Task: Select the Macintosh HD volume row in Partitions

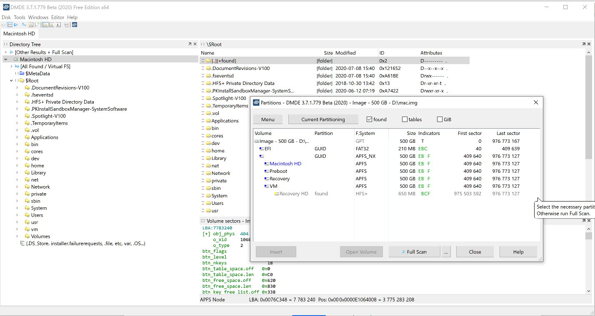Action: (x=396, y=164)
